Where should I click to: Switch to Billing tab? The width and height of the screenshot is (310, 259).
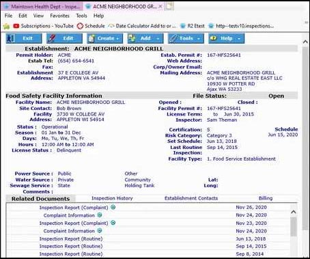pos(266,198)
